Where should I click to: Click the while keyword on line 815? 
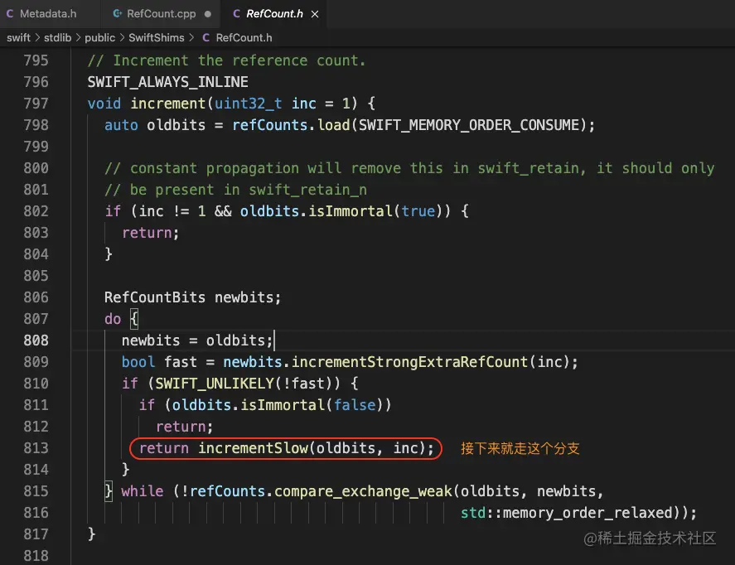[142, 491]
